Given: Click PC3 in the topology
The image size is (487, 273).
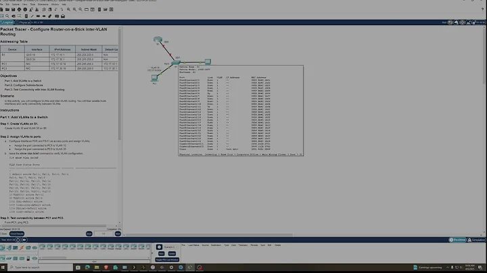Looking at the screenshot, I should [208, 61].
